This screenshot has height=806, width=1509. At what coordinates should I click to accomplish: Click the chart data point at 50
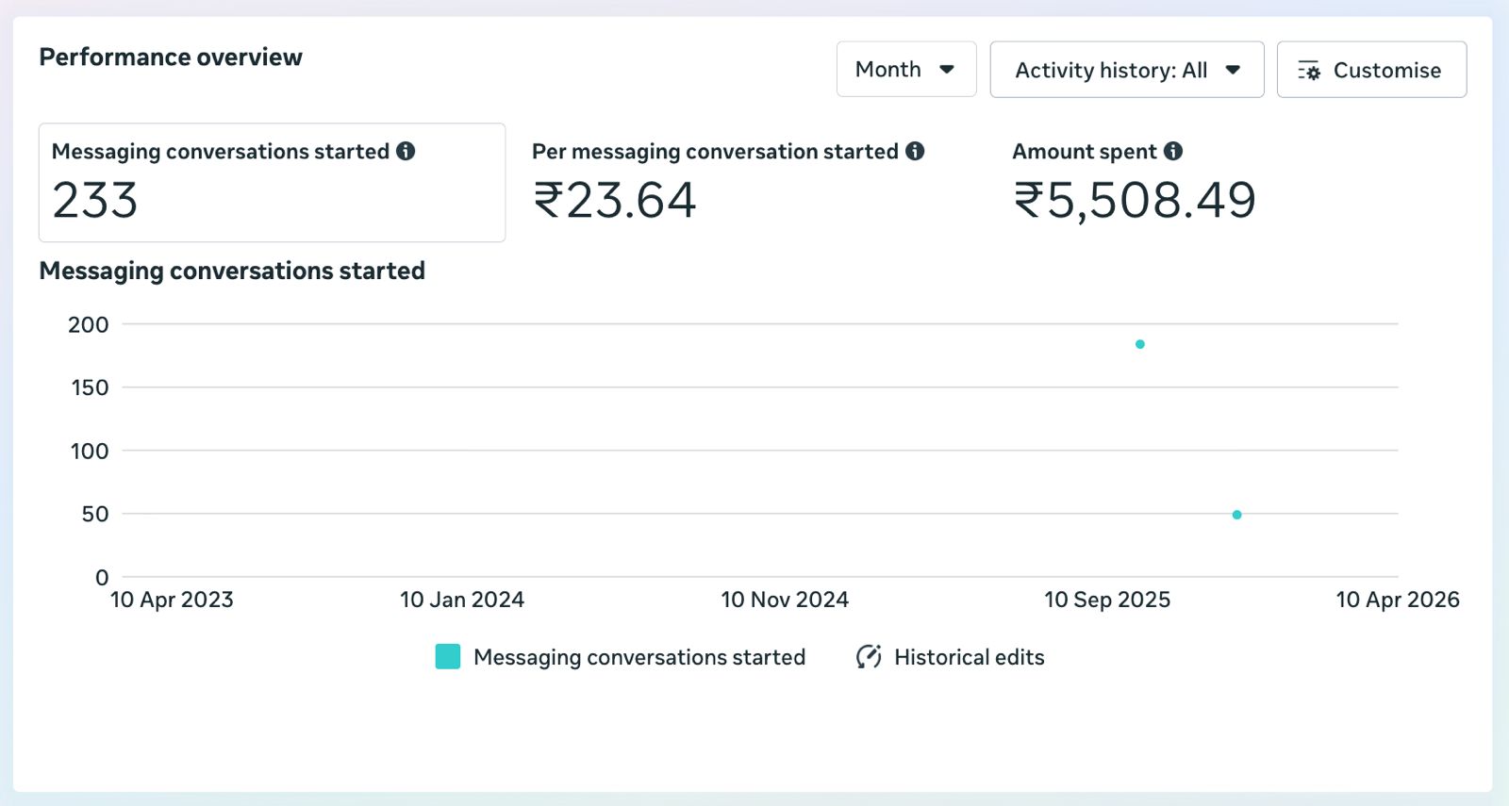(x=1236, y=515)
